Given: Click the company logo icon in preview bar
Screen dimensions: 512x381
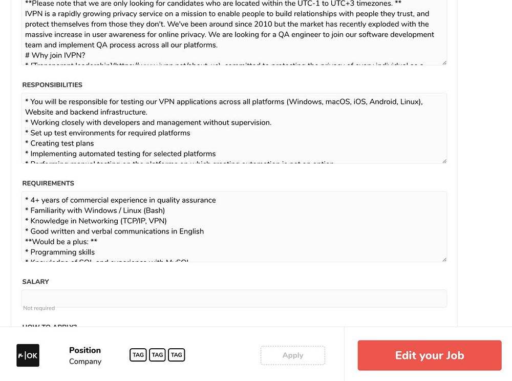Looking at the screenshot, I should pos(28,355).
